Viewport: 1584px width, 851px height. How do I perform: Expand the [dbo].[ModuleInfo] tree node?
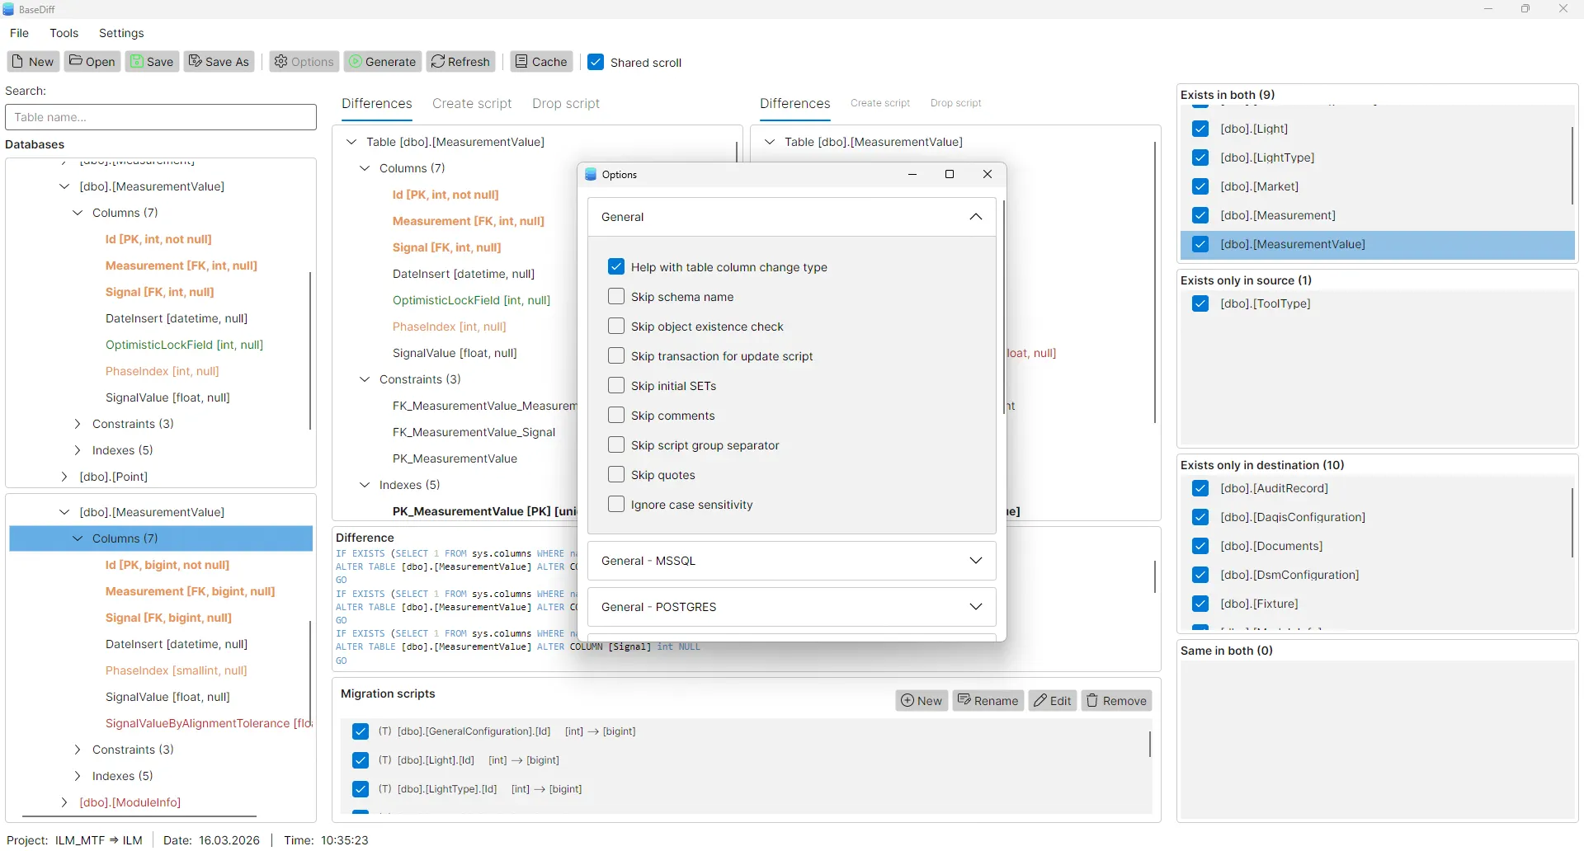click(x=64, y=802)
